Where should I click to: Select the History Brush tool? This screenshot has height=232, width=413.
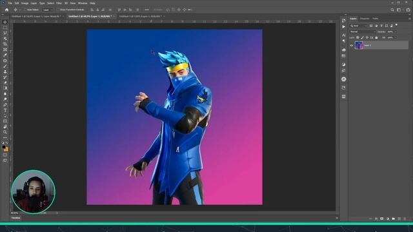coord(5,77)
